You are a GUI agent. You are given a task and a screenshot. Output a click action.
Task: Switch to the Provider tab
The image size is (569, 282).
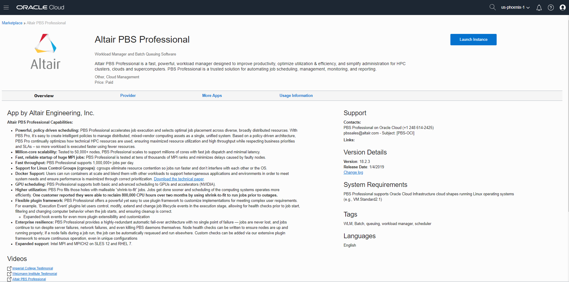128,96
